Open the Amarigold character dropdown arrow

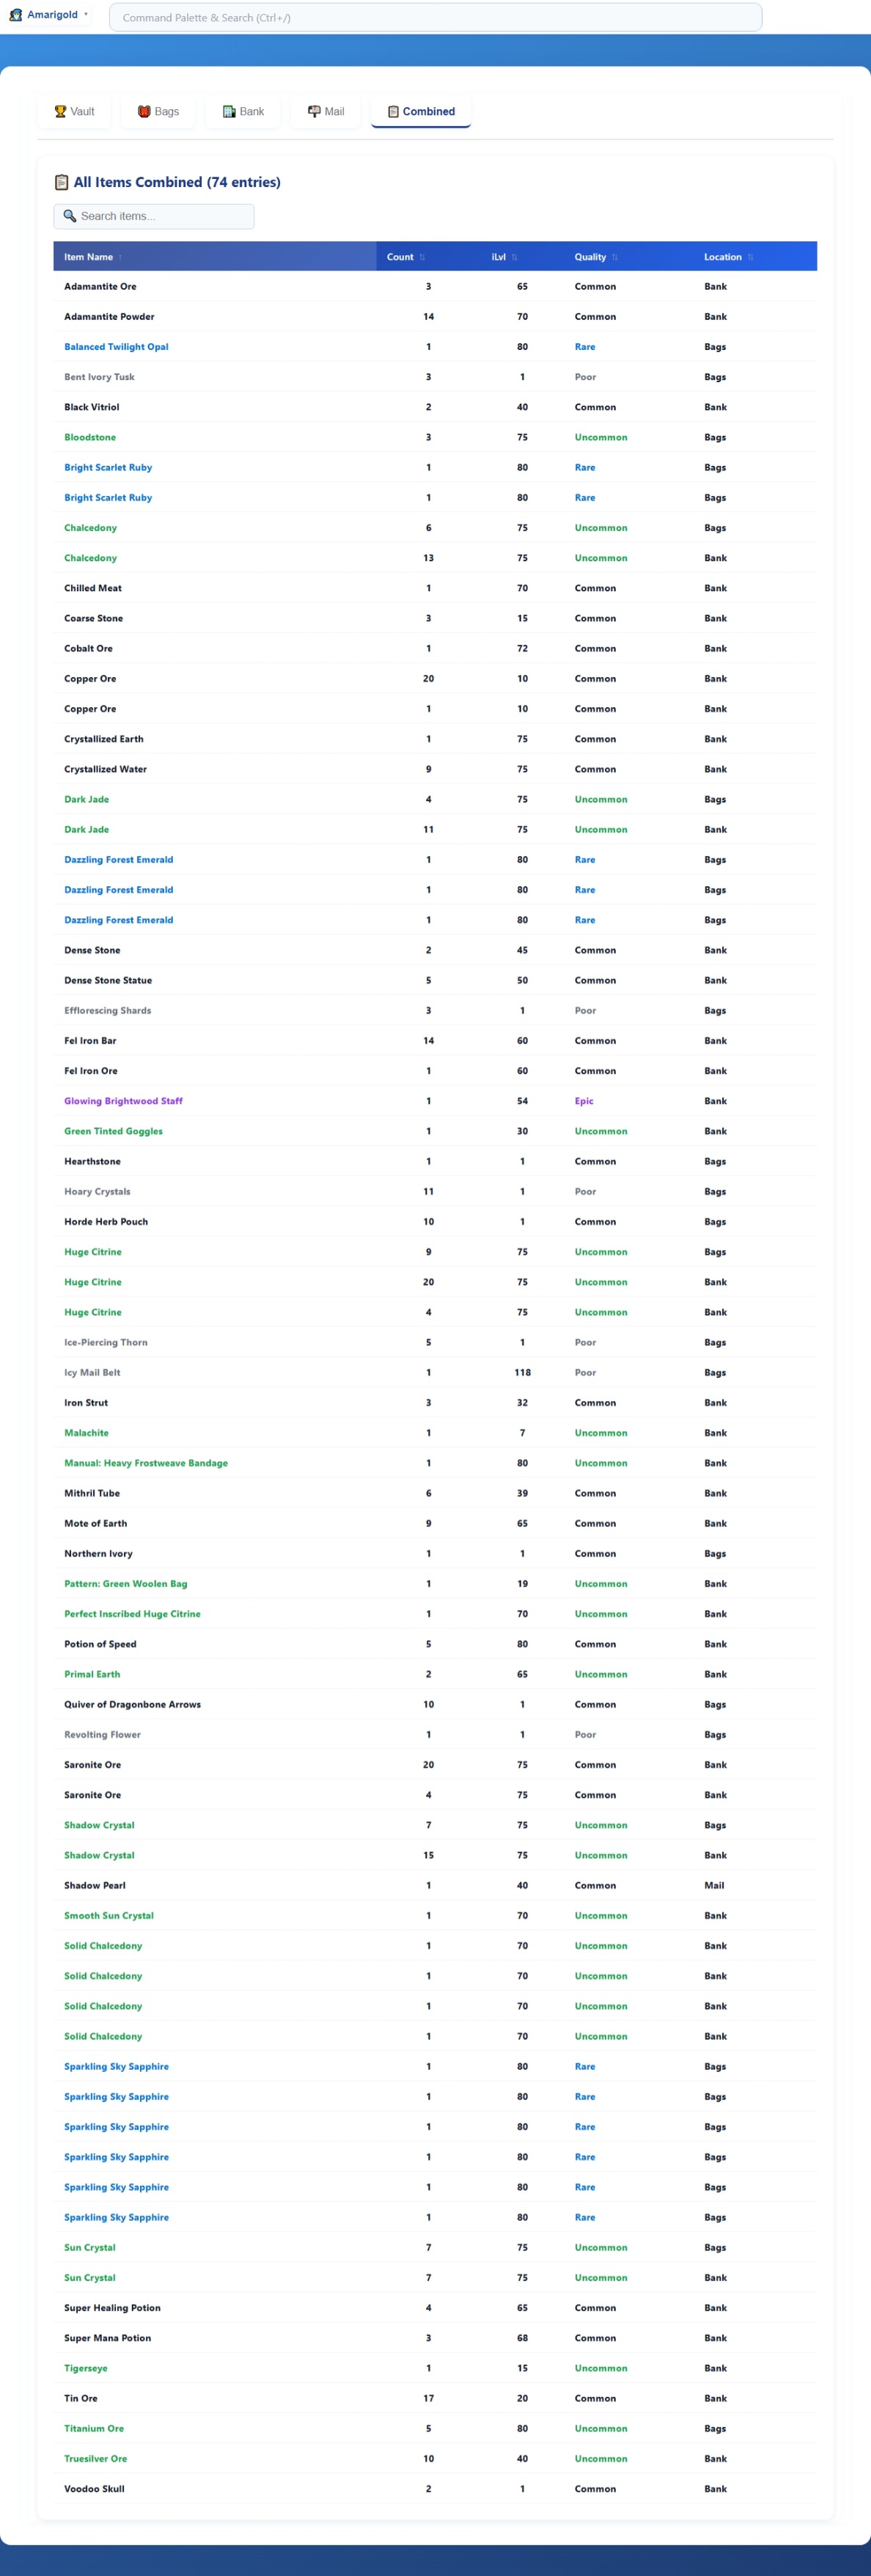86,15
